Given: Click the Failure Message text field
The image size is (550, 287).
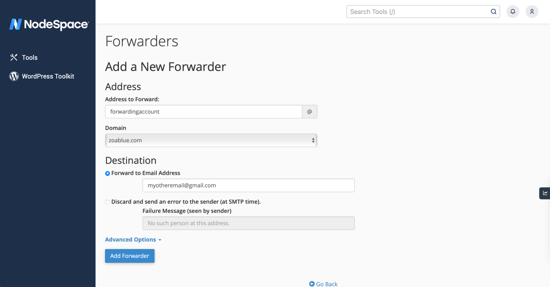Looking at the screenshot, I should (248, 223).
